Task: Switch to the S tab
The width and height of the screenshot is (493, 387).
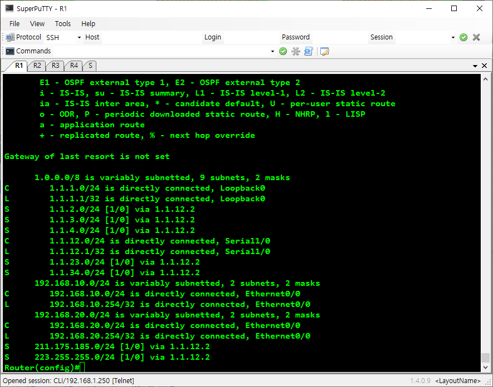Action: point(90,66)
